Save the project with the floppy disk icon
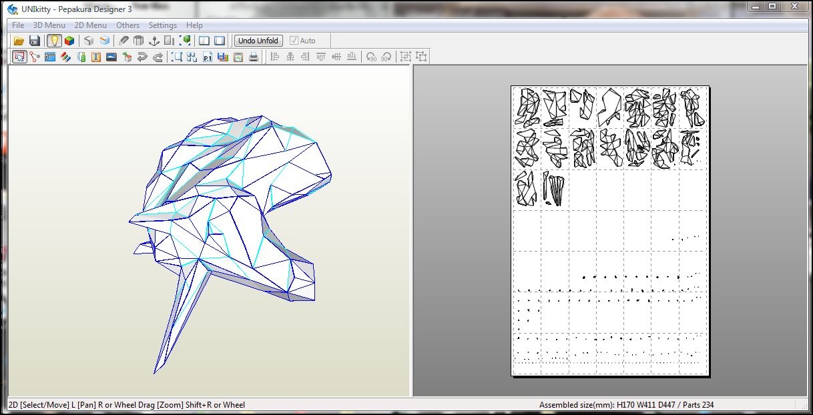This screenshot has width=813, height=415. pos(35,41)
